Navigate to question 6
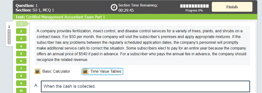The width and height of the screenshot is (262, 93). (x=21, y=61)
